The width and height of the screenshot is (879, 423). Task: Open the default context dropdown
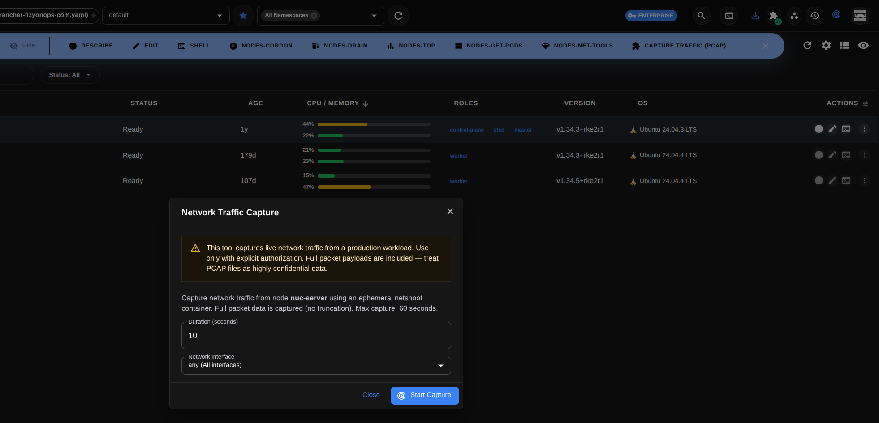(x=166, y=15)
